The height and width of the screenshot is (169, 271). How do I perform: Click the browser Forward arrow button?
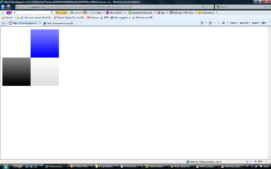point(8,7)
